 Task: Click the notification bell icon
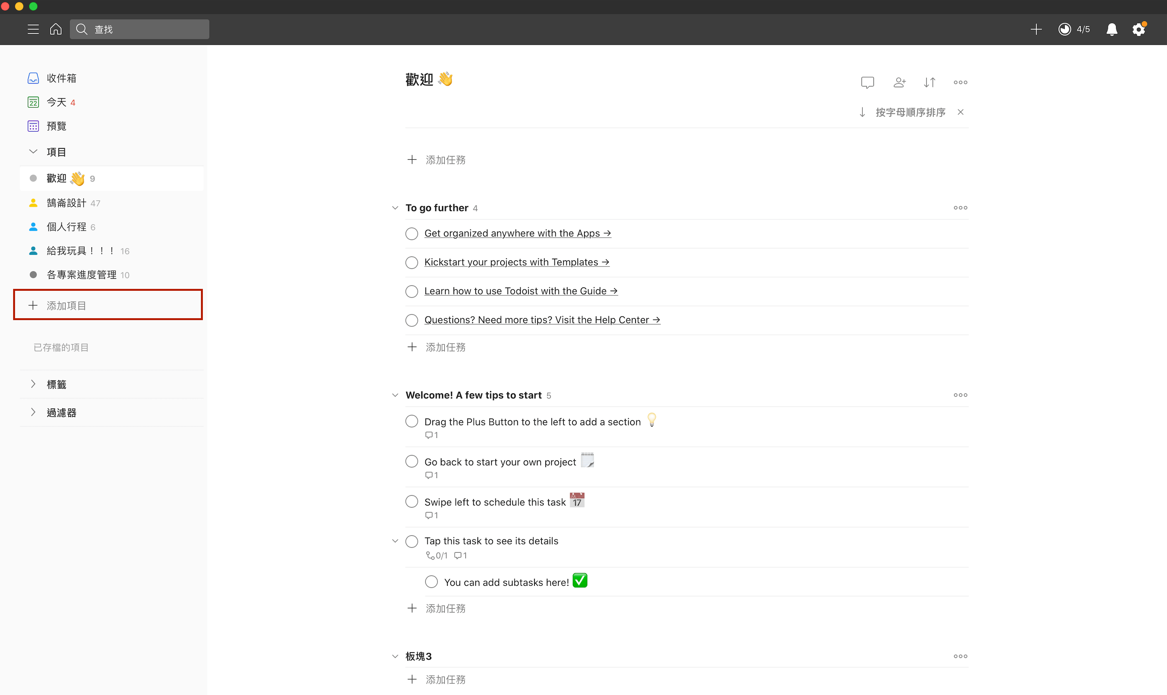point(1111,29)
